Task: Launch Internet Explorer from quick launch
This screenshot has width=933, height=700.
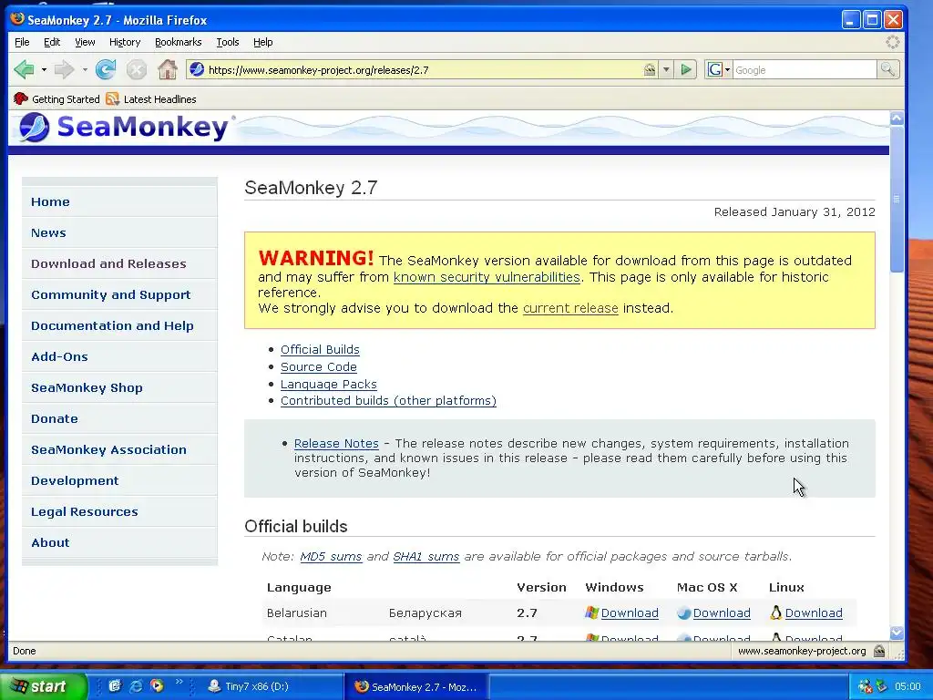Action: tap(136, 686)
